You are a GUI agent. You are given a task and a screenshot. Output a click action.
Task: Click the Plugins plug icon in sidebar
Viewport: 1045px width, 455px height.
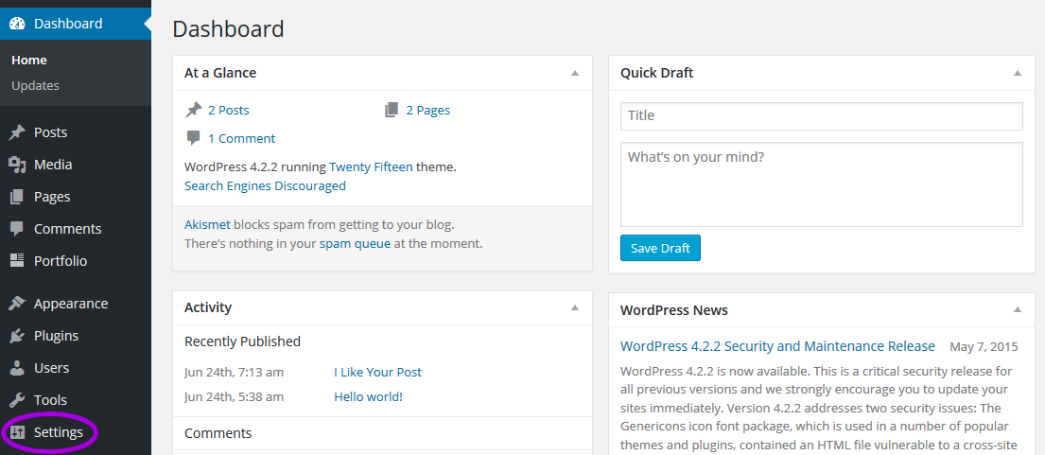click(x=17, y=336)
